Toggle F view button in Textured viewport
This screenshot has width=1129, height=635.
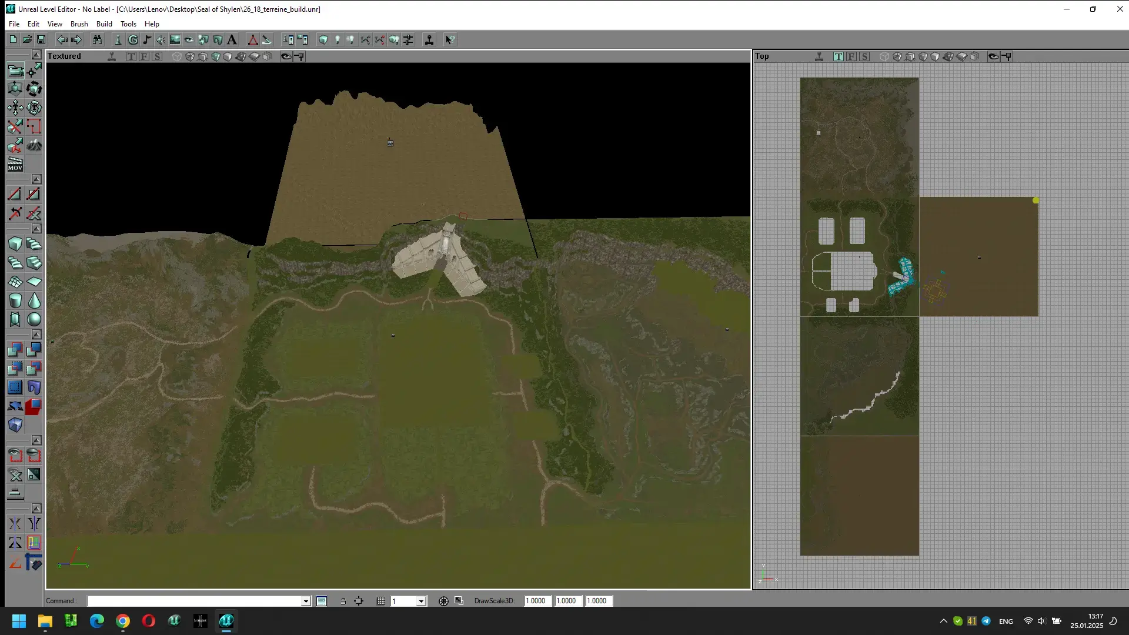[144, 56]
